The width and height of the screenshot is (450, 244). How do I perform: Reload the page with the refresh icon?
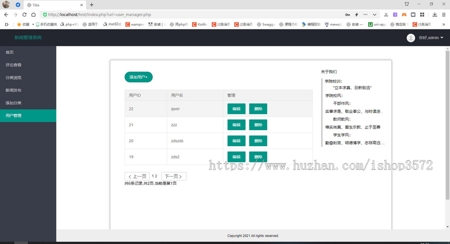pos(24,14)
